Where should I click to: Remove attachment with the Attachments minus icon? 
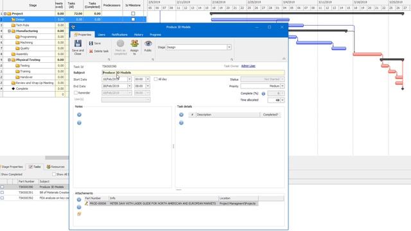pos(79,207)
